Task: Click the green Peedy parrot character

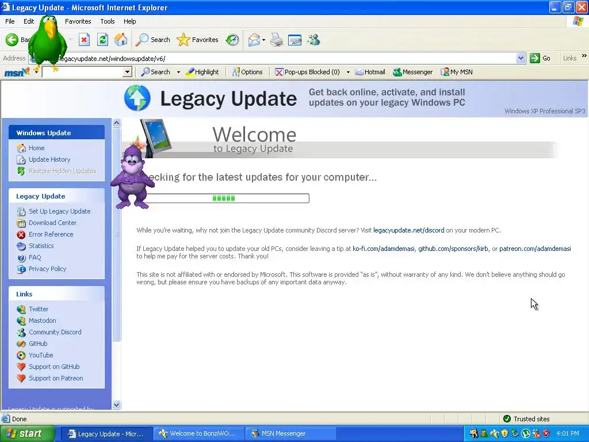Action: click(48, 42)
